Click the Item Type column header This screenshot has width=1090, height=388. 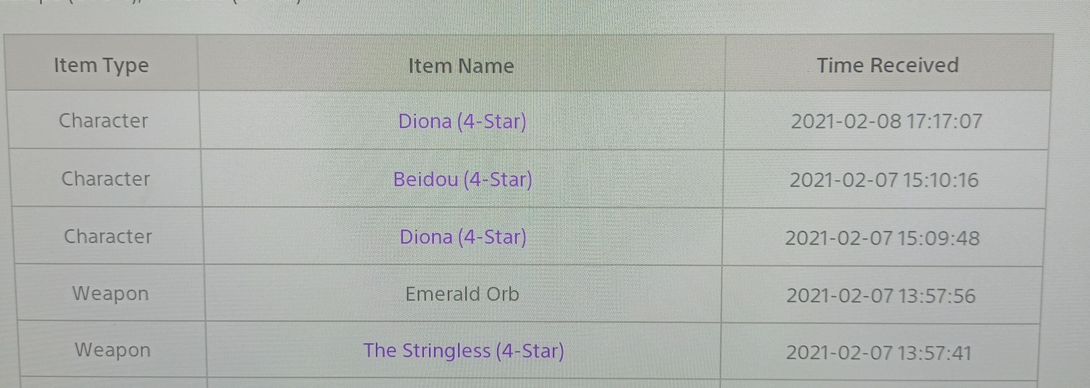click(101, 66)
